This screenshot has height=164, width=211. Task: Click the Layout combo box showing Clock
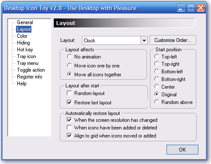coord(115,41)
